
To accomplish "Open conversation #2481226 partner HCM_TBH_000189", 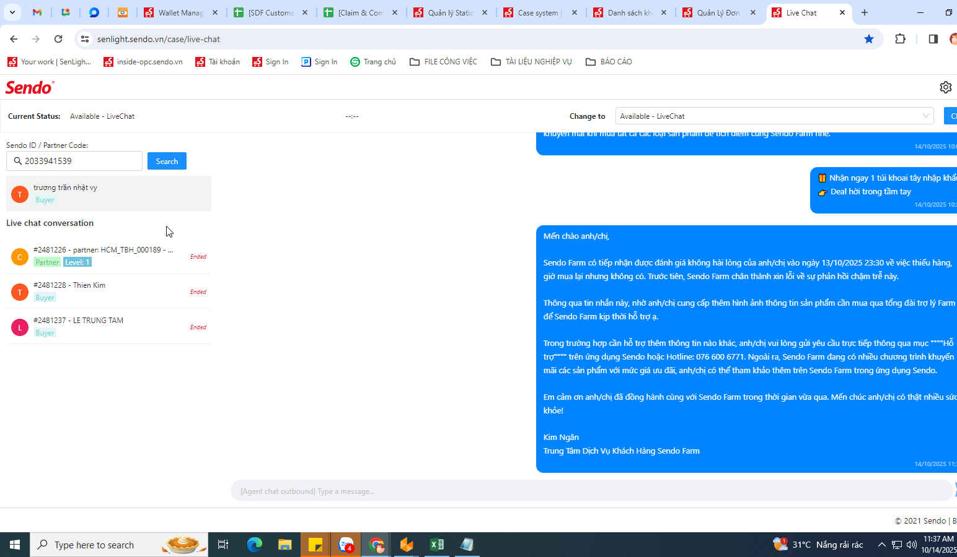I will pos(108,256).
